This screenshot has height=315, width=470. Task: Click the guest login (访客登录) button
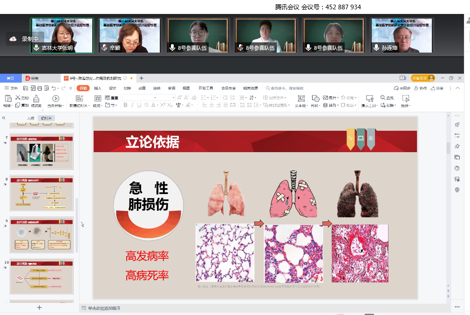[x=422, y=78]
